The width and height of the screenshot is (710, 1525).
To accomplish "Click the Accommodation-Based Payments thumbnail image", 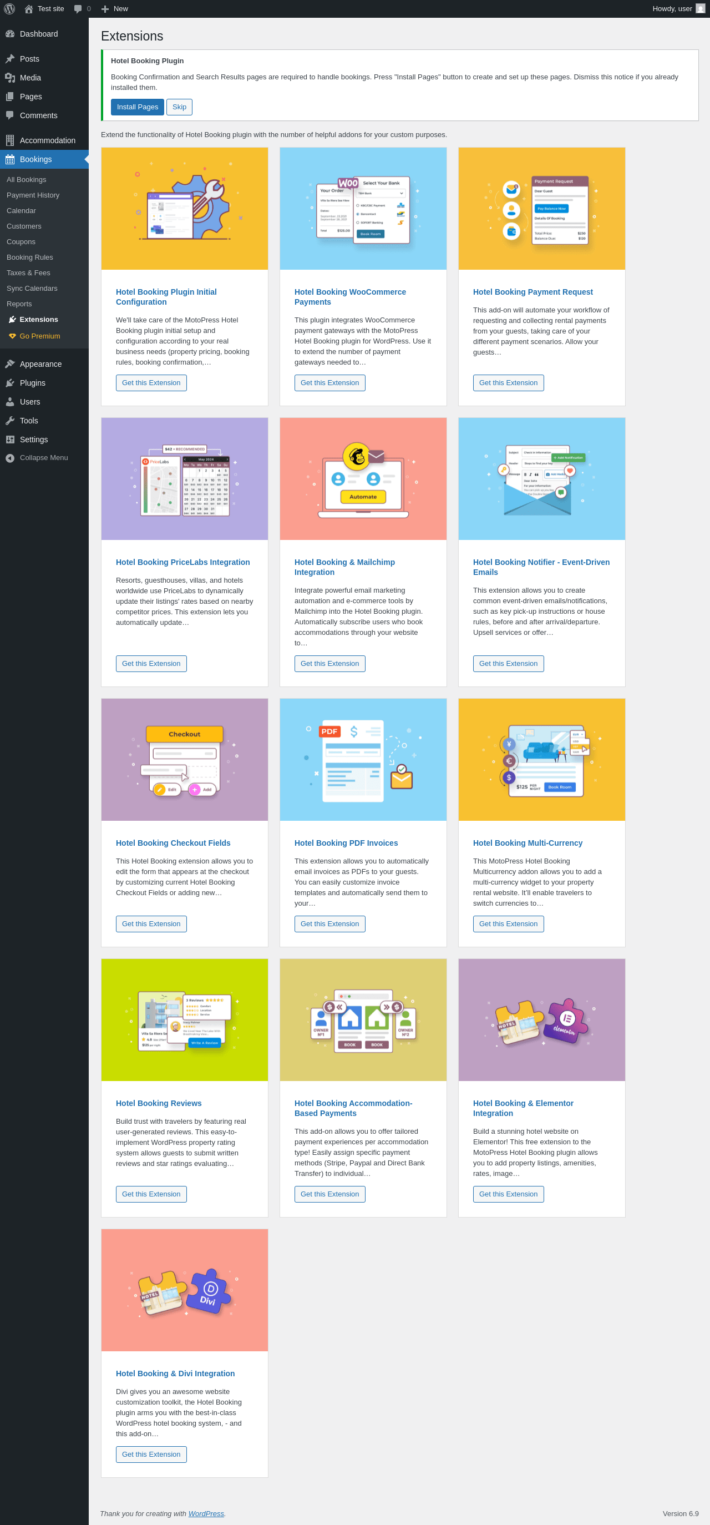I will 363,1020.
